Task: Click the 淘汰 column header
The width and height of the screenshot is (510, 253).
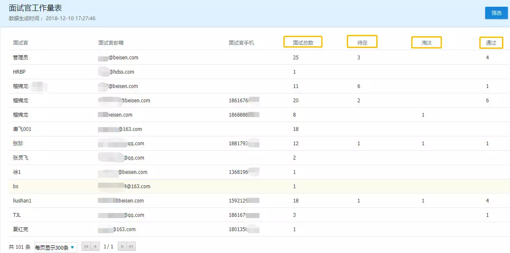Action: [426, 43]
